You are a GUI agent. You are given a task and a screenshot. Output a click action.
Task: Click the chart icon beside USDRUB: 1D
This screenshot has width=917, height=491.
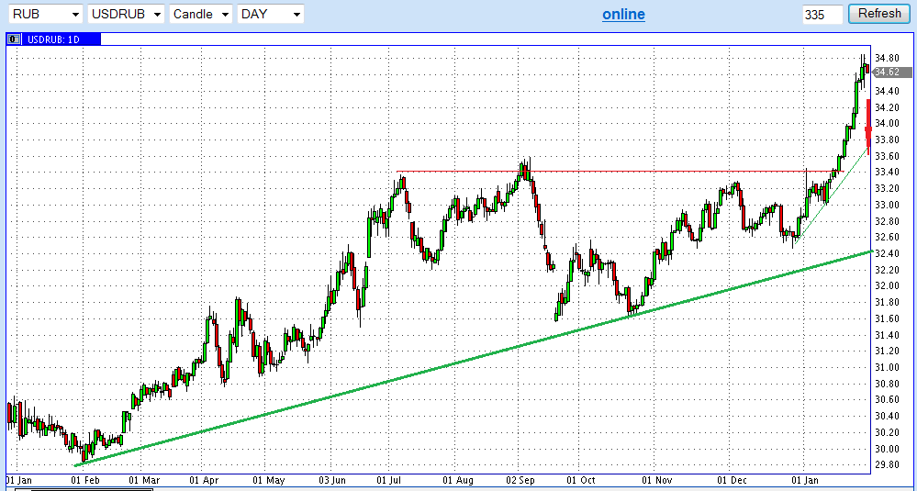pos(14,39)
